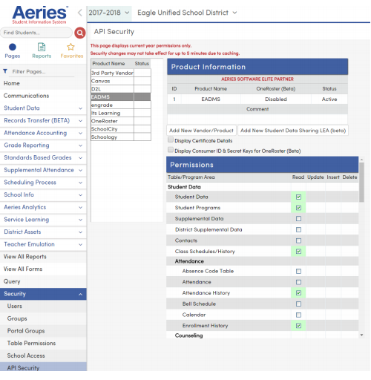Expand the Service Learning menu
This screenshot has height=380, width=371.
pos(43,220)
